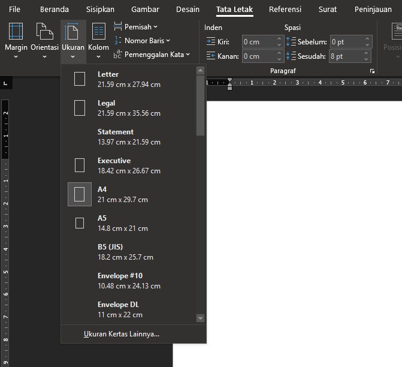This screenshot has height=367, width=402.
Task: Click the Kanan indent input field
Action: 258,56
